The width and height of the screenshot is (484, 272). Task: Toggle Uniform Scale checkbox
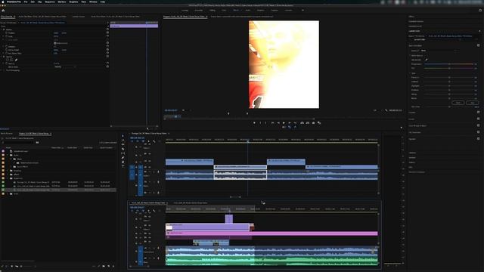[x=55, y=43]
